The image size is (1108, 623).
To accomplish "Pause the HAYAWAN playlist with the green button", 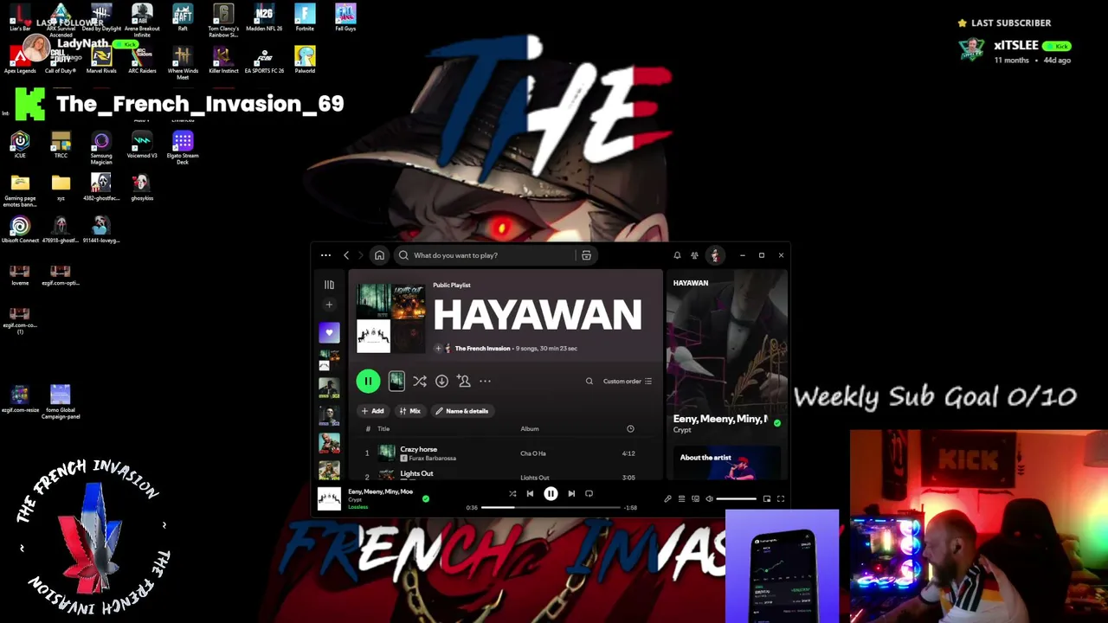I will (x=368, y=381).
